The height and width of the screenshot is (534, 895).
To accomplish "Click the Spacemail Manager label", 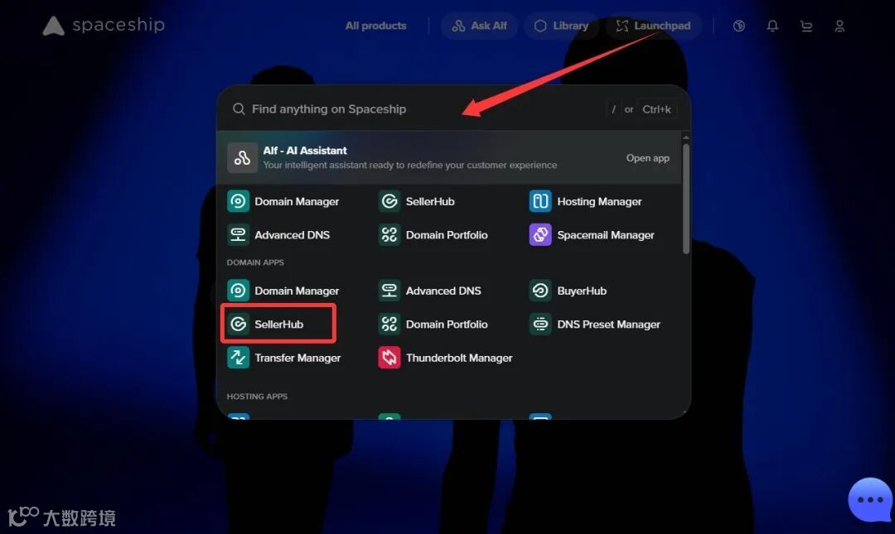I will pos(606,235).
